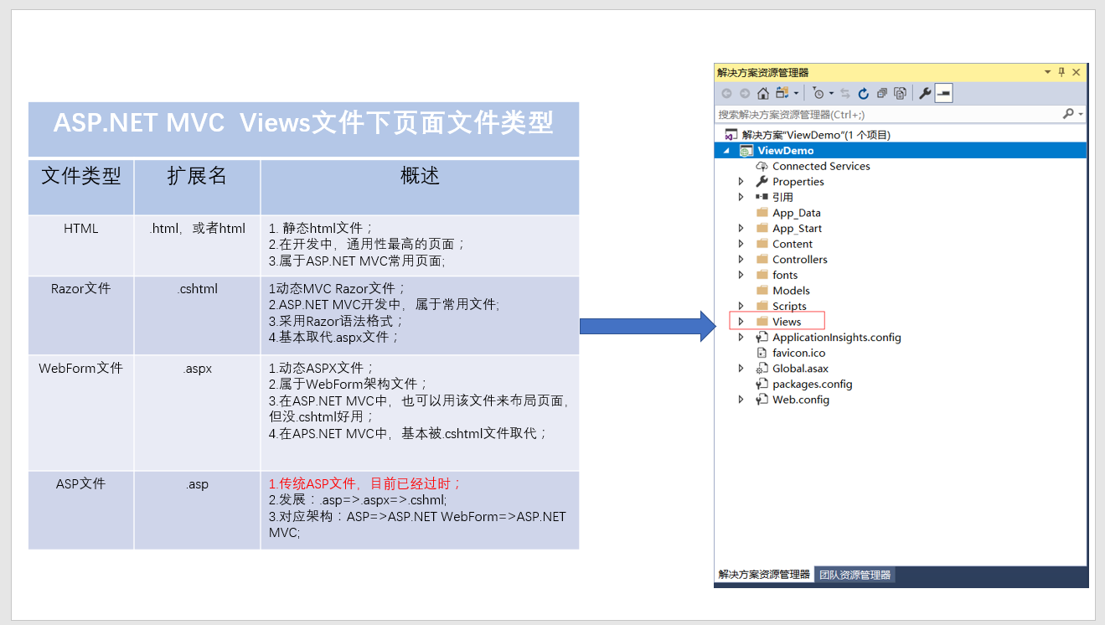The width and height of the screenshot is (1105, 625).
Task: Click the ".cshtml" extension cell
Action: click(x=197, y=315)
